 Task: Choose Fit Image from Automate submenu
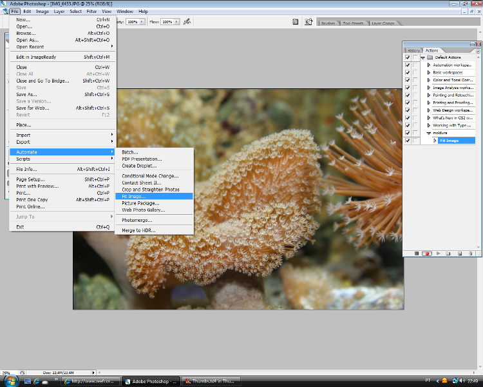[134, 196]
